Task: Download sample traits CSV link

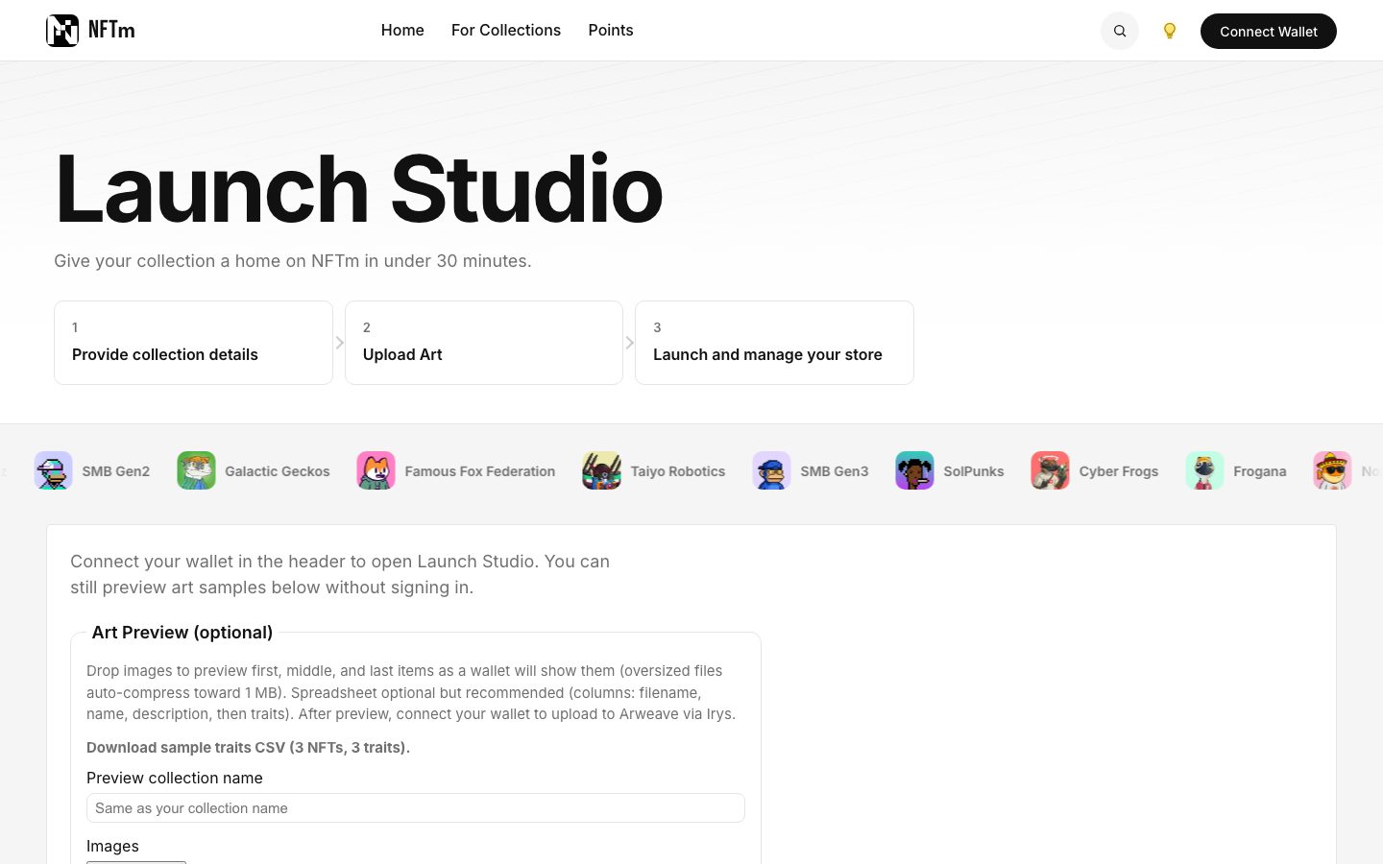Action: pyautogui.click(x=248, y=747)
